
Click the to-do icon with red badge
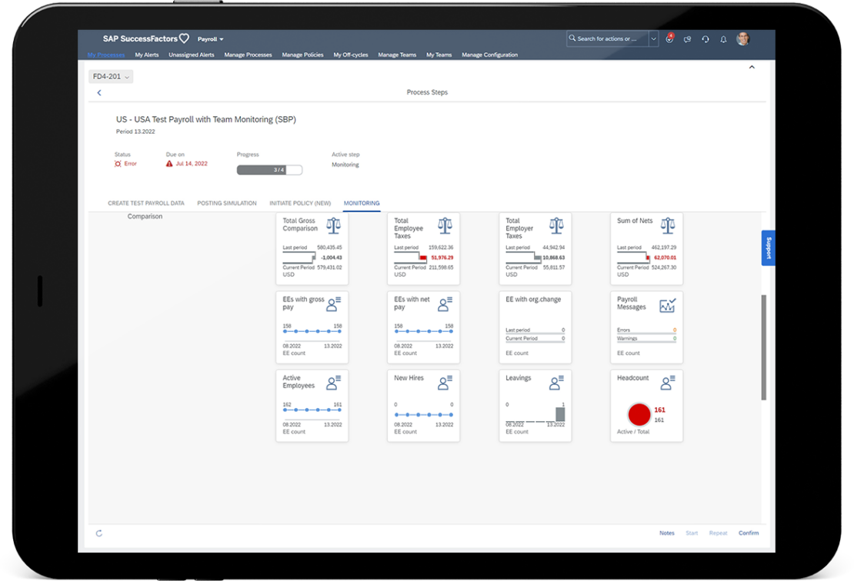(669, 39)
